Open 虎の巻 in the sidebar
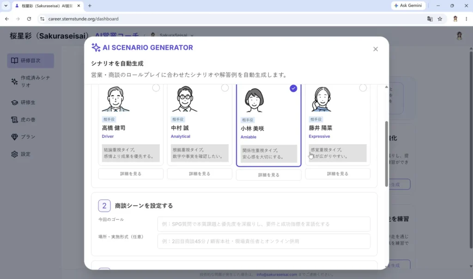473x279 pixels. (30, 120)
